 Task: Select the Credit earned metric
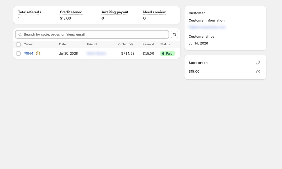71,12
